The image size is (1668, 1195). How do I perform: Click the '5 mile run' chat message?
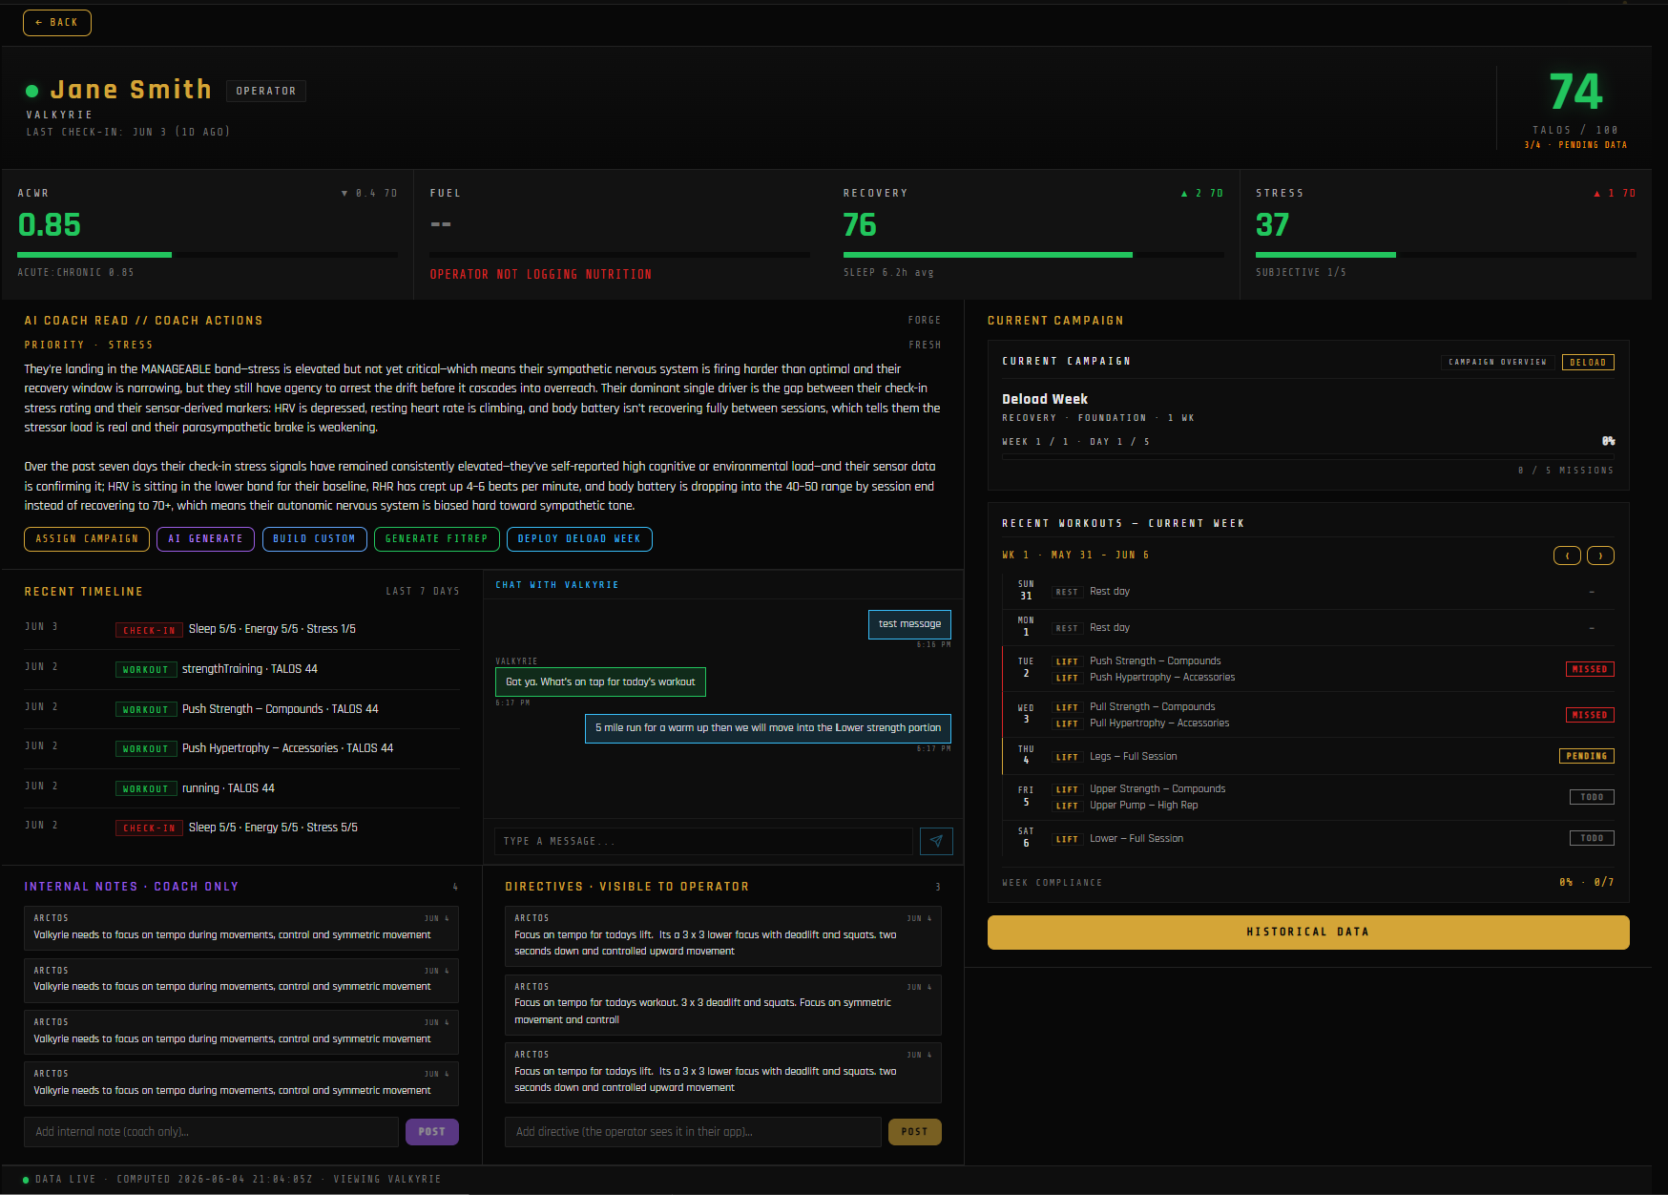click(768, 728)
